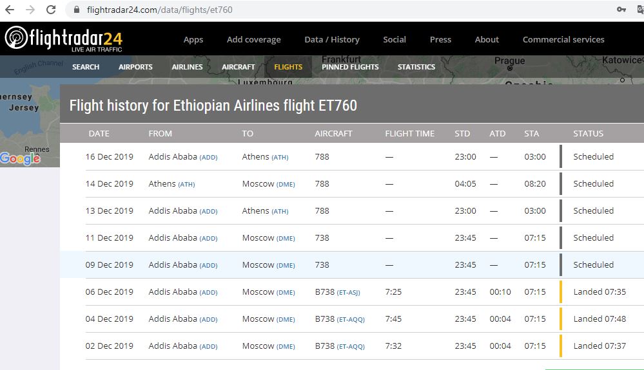The image size is (644, 370).
Task: Click the Rennes label on the map
Action: click(x=37, y=149)
